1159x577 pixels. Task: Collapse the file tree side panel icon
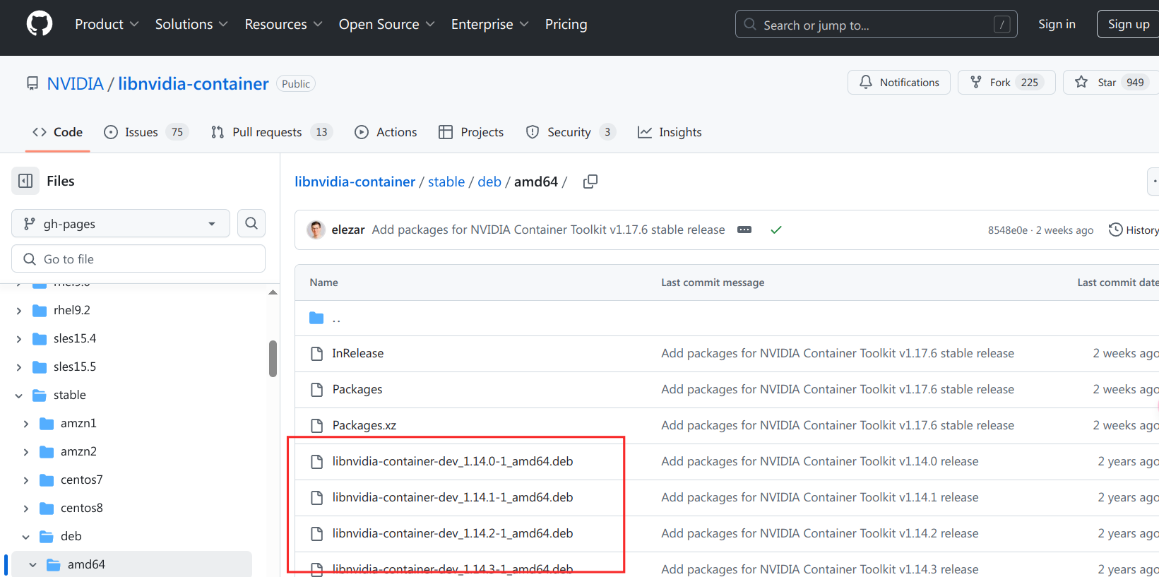point(25,181)
